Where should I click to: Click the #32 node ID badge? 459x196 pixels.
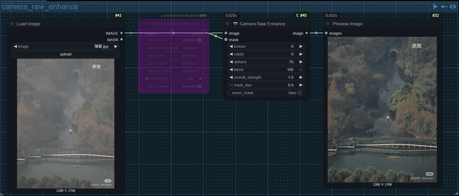coord(436,15)
